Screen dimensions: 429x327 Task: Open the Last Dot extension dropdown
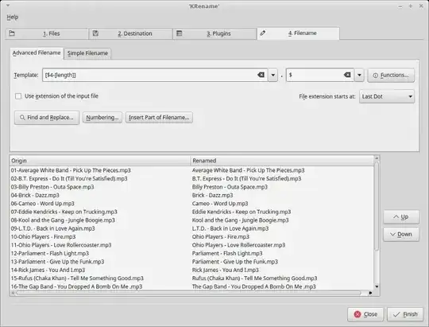tap(387, 96)
